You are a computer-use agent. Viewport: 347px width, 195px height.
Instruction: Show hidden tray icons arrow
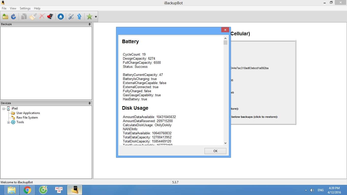[306, 190]
